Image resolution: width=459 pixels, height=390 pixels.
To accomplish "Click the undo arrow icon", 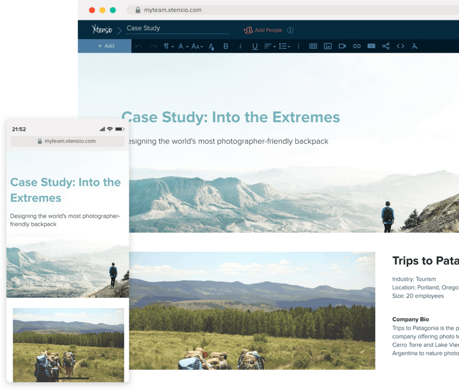I will (x=138, y=46).
